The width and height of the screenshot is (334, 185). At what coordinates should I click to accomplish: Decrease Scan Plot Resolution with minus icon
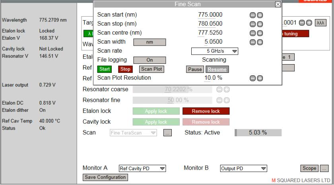(x=253, y=78)
